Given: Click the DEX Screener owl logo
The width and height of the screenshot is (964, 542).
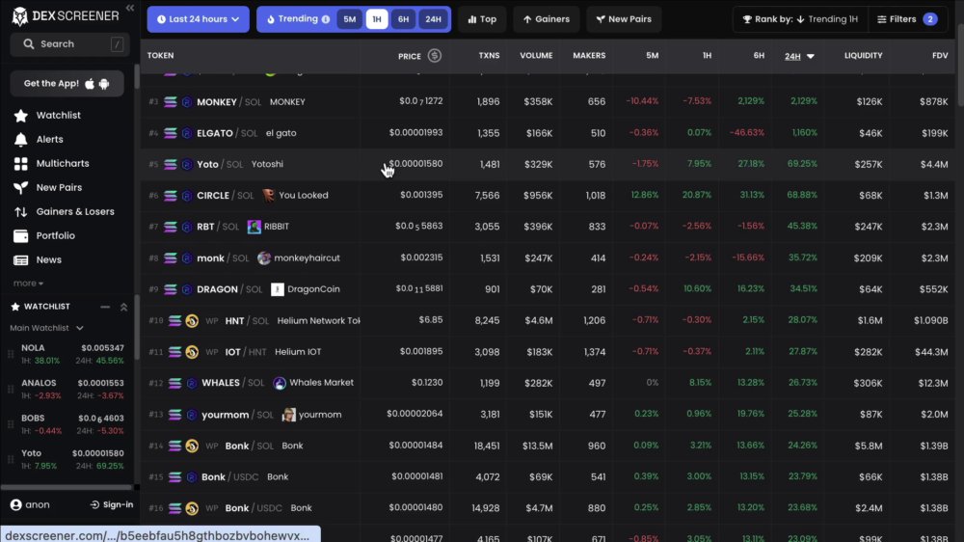Looking at the screenshot, I should click(19, 16).
